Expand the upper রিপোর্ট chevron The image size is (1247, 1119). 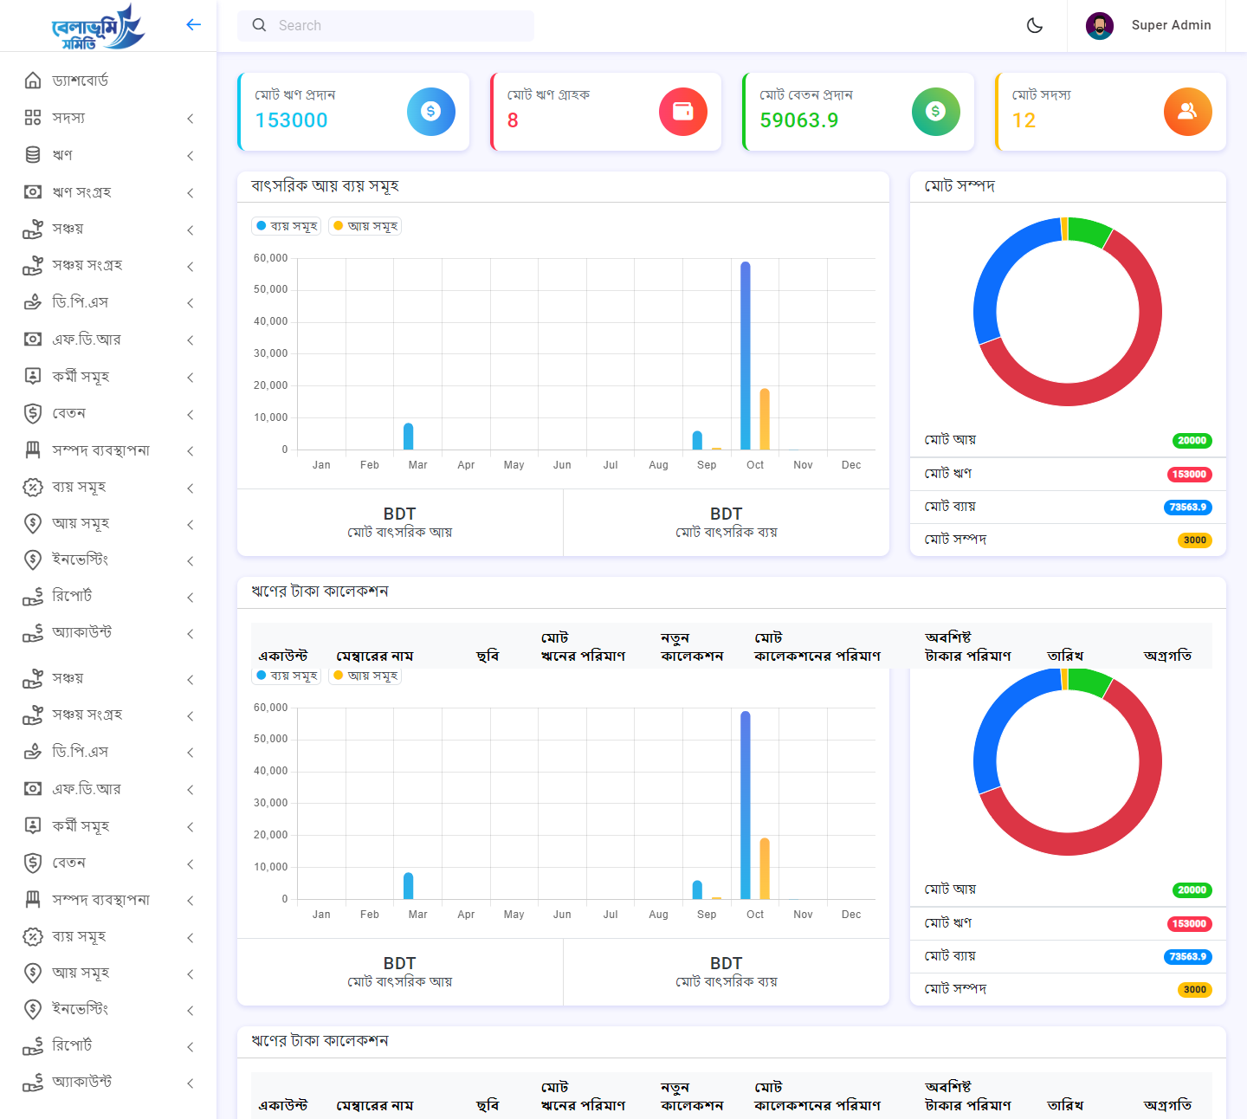(x=191, y=598)
